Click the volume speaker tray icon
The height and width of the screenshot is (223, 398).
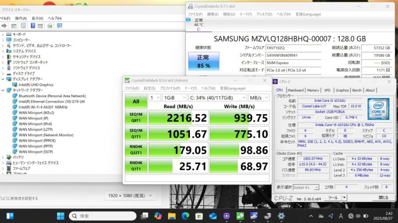(x=358, y=216)
